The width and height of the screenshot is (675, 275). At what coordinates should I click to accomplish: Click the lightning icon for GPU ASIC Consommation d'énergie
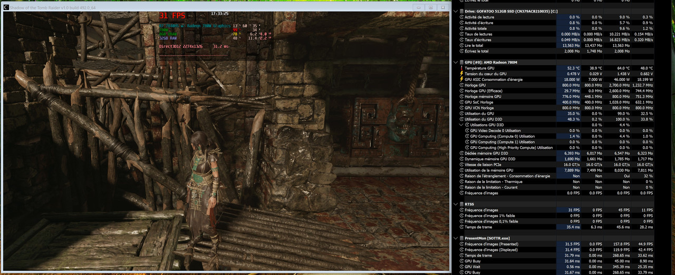462,79
